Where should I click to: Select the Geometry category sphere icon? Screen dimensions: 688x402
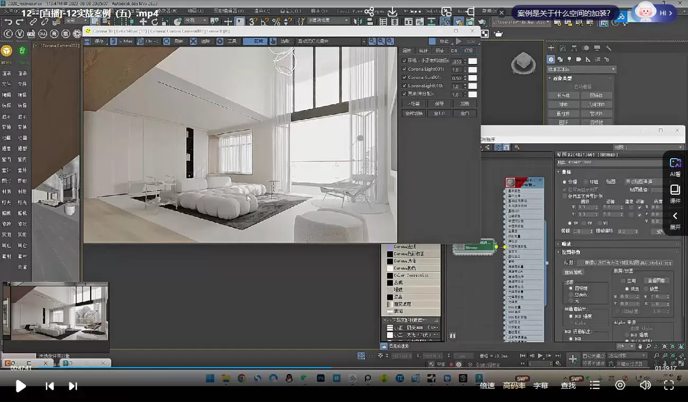point(551,59)
